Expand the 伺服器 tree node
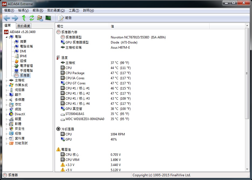Screen dimensions: 252x180 point(6,90)
